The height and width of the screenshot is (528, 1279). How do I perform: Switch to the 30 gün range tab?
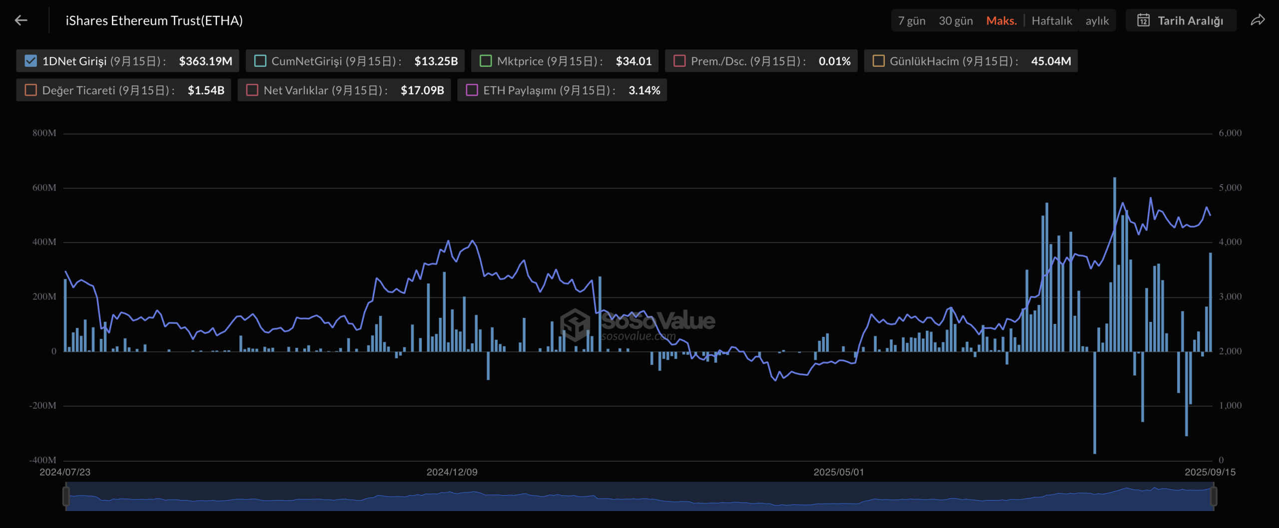click(x=955, y=20)
